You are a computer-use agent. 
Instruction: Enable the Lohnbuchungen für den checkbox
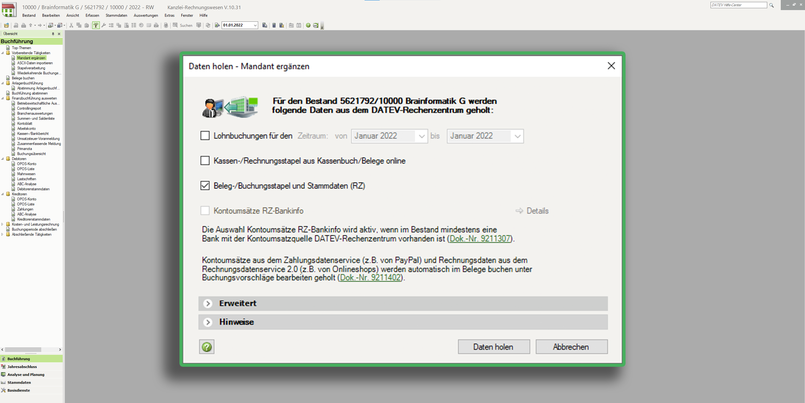tap(205, 136)
